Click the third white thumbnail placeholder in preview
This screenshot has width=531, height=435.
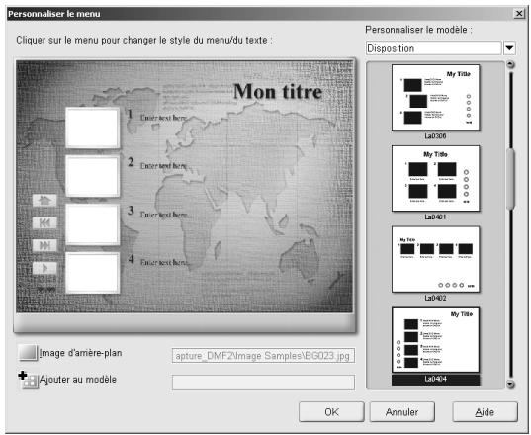[x=92, y=224]
